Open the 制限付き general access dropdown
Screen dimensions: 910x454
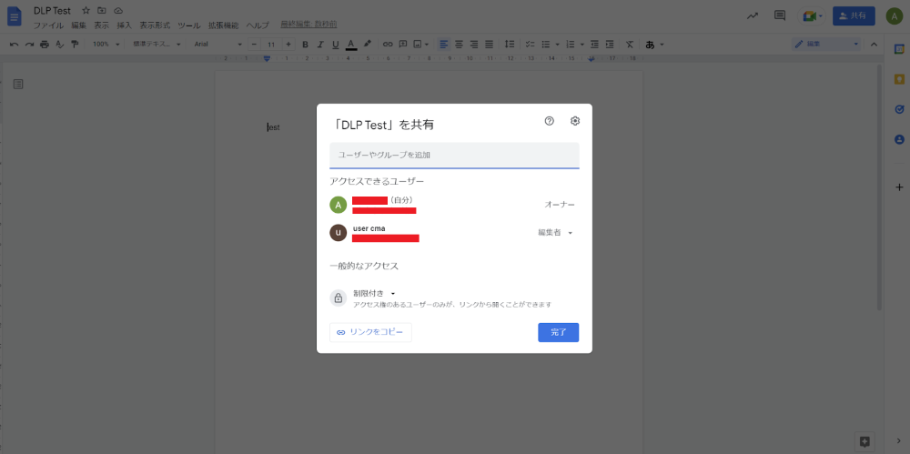[375, 293]
